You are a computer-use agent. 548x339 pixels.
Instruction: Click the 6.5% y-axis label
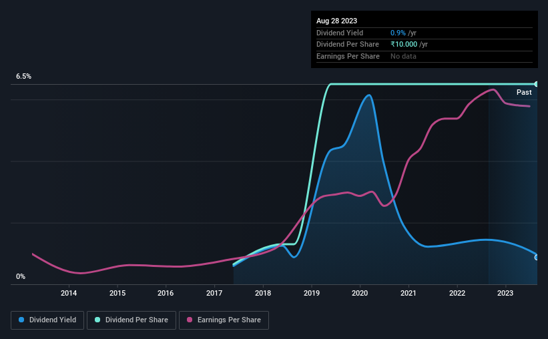click(x=23, y=76)
